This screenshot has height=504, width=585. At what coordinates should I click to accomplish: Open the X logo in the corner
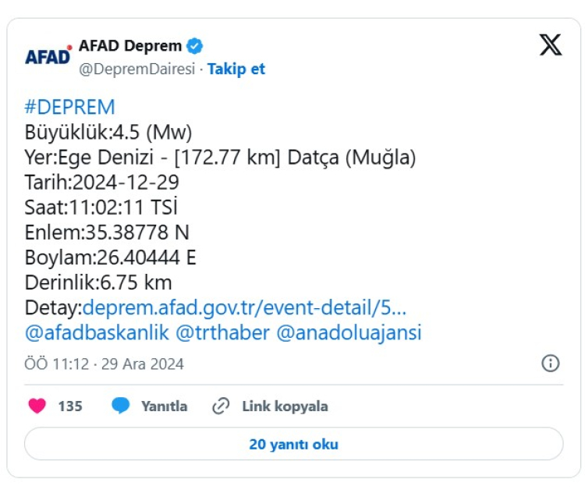point(550,45)
